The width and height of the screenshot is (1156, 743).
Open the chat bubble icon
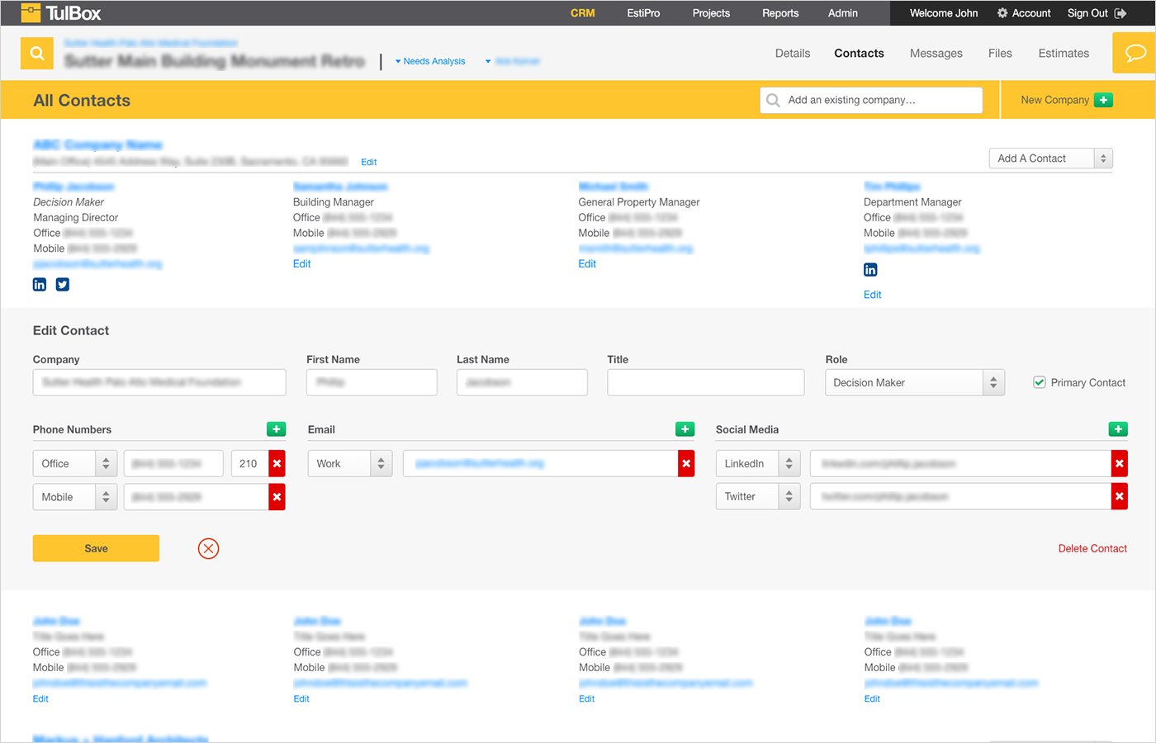(1135, 53)
